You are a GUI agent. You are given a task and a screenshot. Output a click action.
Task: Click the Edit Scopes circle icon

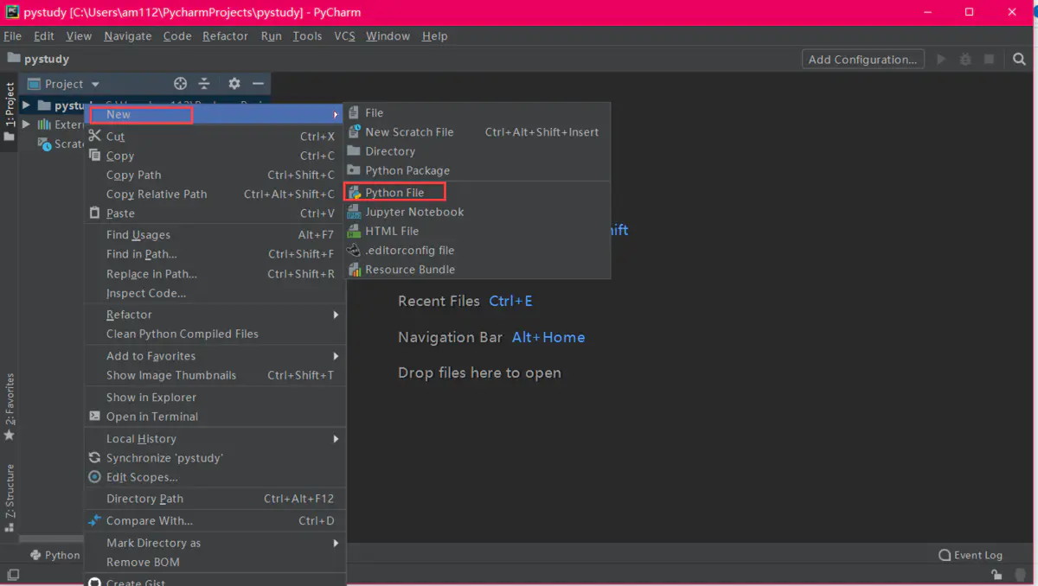click(x=95, y=476)
